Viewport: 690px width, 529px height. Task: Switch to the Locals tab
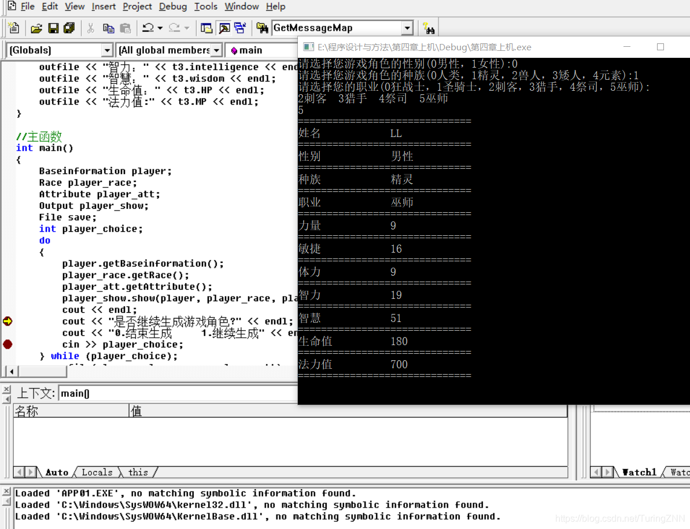[x=97, y=472]
